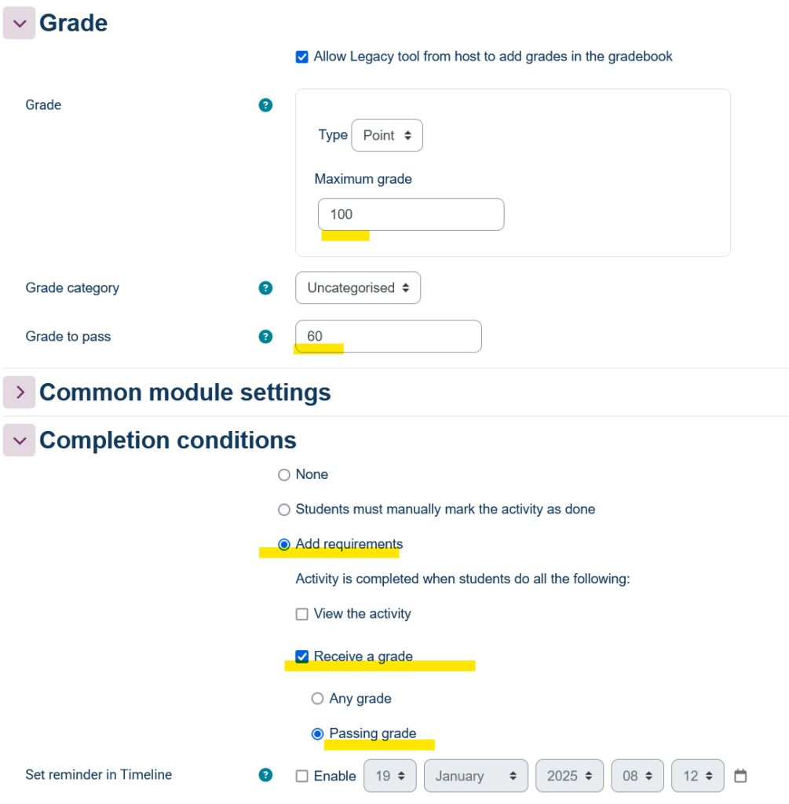Open the calendar date picker icon
The width and height of the screenshot is (789, 804).
pos(740,776)
